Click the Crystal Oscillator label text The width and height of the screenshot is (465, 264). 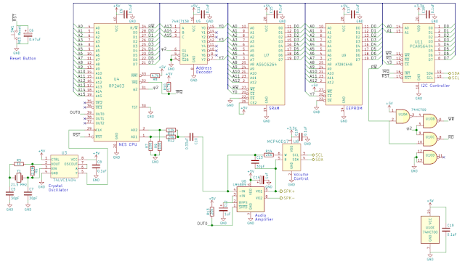pyautogui.click(x=58, y=188)
